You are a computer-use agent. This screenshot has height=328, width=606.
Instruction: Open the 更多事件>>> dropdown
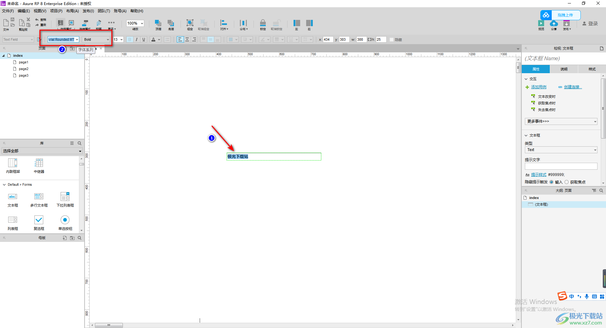point(561,121)
